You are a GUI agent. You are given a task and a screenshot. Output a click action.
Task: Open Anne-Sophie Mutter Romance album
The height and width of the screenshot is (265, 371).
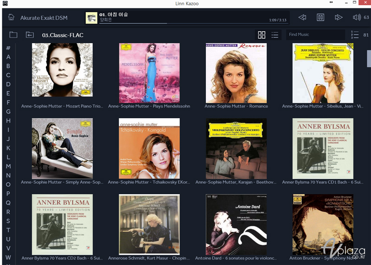pyautogui.click(x=236, y=73)
